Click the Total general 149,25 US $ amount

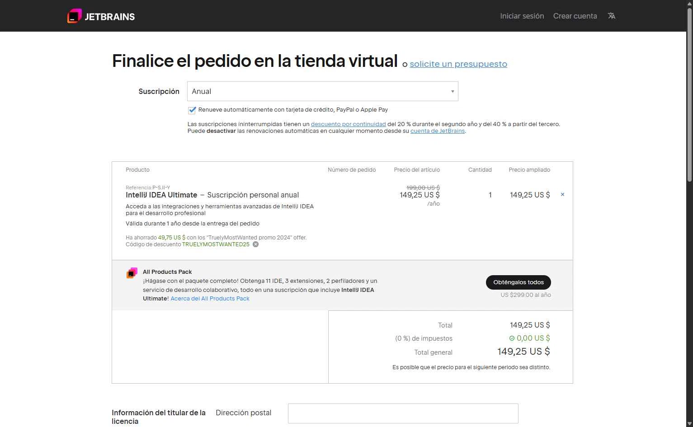click(x=523, y=352)
